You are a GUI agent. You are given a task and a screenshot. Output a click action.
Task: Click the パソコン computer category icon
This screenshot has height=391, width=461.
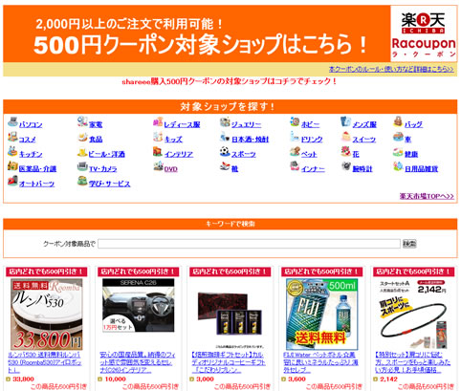[x=12, y=122]
